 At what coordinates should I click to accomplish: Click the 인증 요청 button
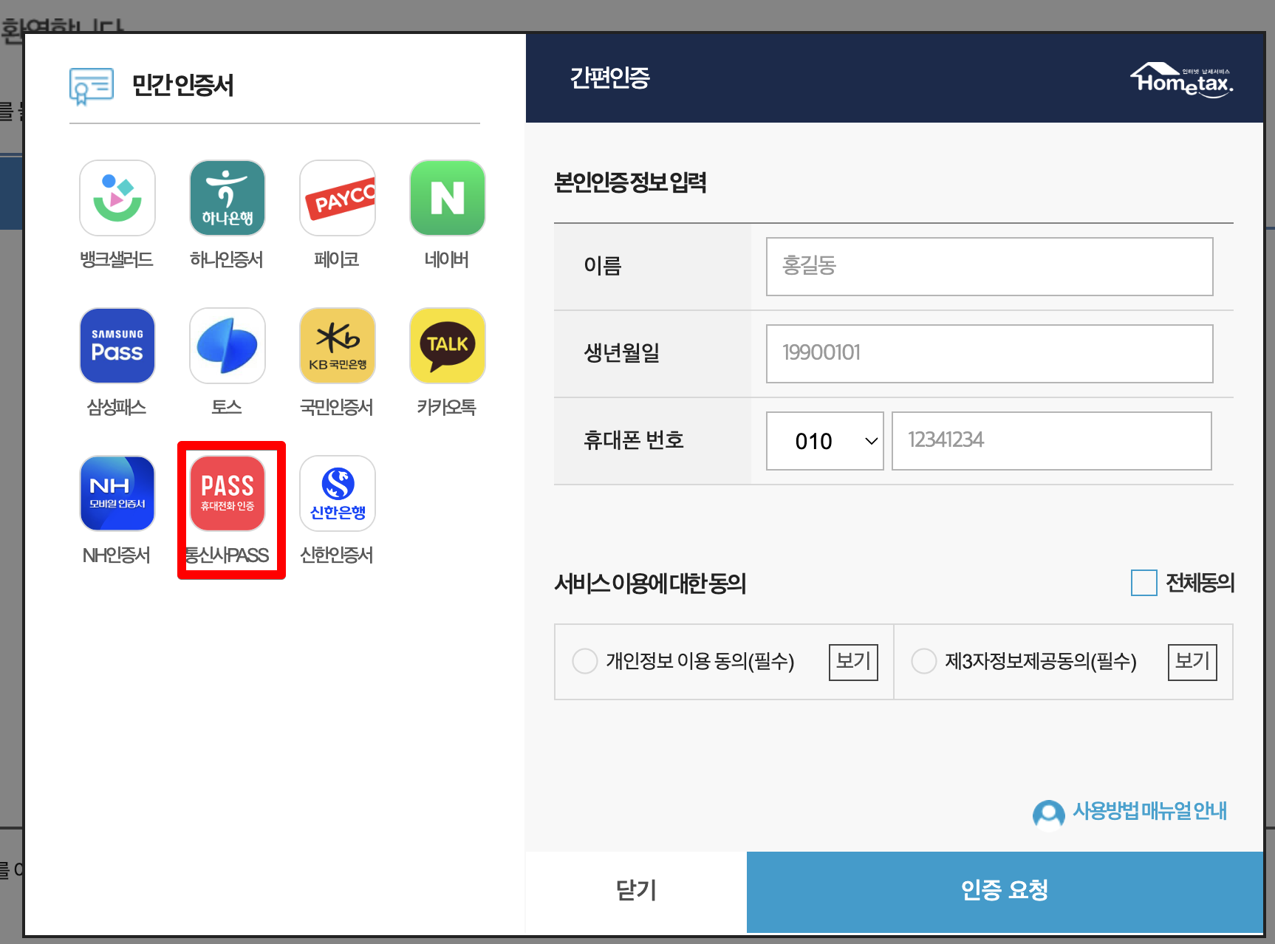tap(1005, 891)
